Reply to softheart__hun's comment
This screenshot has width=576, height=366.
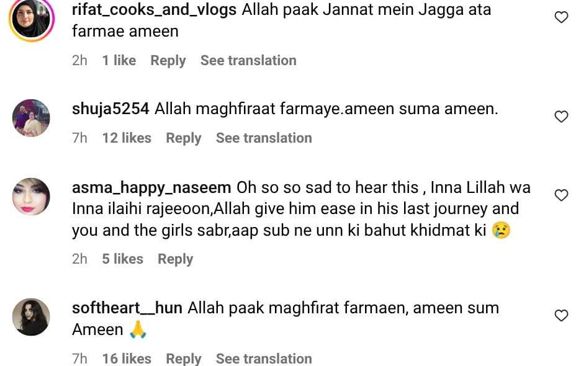[x=183, y=359]
